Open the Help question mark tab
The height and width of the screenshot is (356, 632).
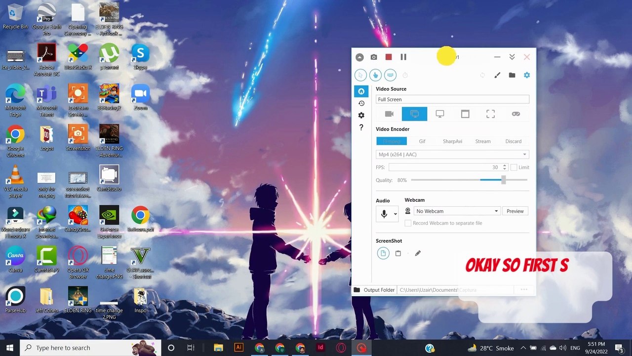point(361,128)
